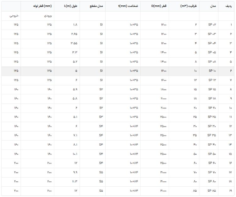Select the ضخامت t(mm) header cell
236x197 pixels.
pos(123,6)
